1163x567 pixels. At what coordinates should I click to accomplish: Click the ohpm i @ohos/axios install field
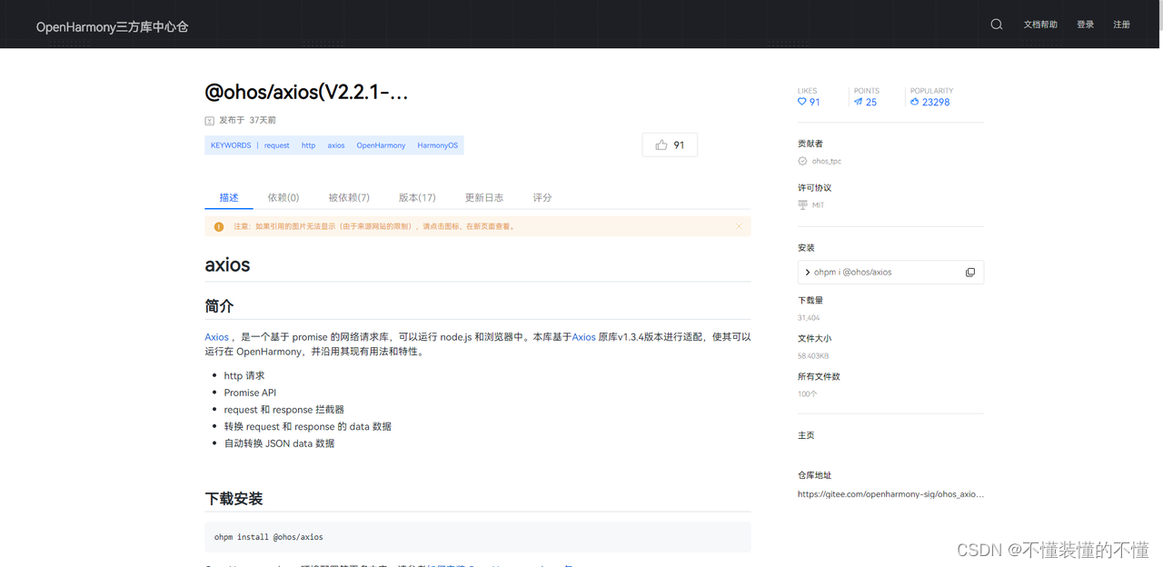[x=890, y=273]
